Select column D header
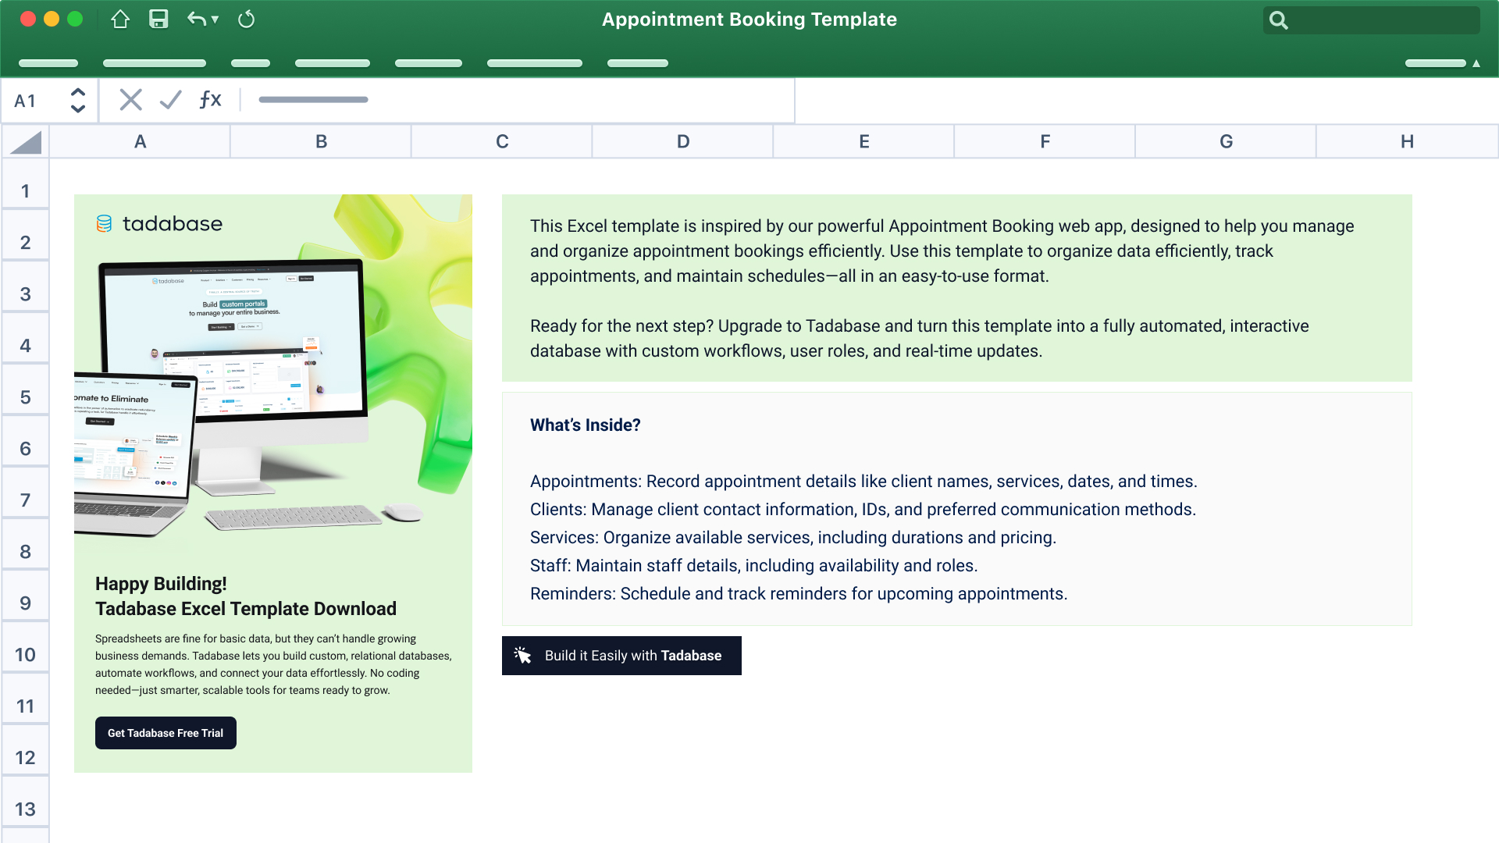This screenshot has width=1499, height=843. point(683,141)
